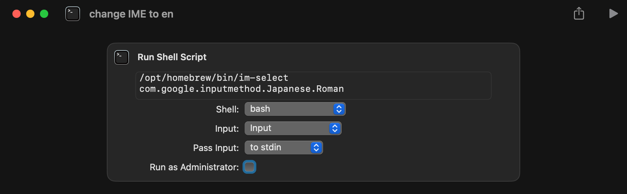Close the shortcut editor window
Image resolution: width=627 pixels, height=194 pixels.
click(x=17, y=14)
